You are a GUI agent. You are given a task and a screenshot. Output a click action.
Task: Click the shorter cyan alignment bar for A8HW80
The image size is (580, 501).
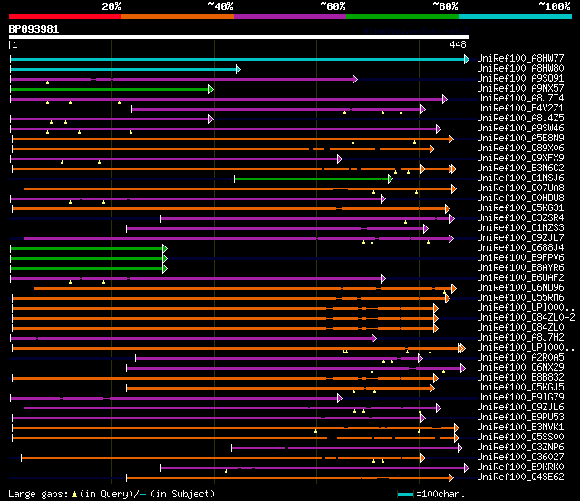pyautogui.click(x=123, y=69)
